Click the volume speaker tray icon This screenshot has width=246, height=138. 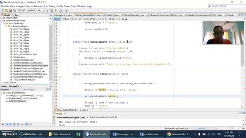[x=213, y=134]
